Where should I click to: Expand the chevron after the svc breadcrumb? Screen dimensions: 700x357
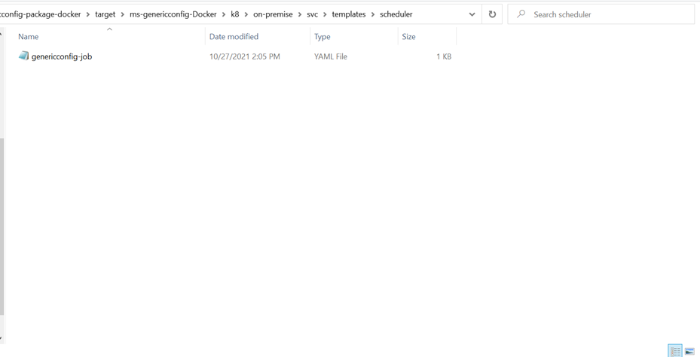pyautogui.click(x=325, y=14)
